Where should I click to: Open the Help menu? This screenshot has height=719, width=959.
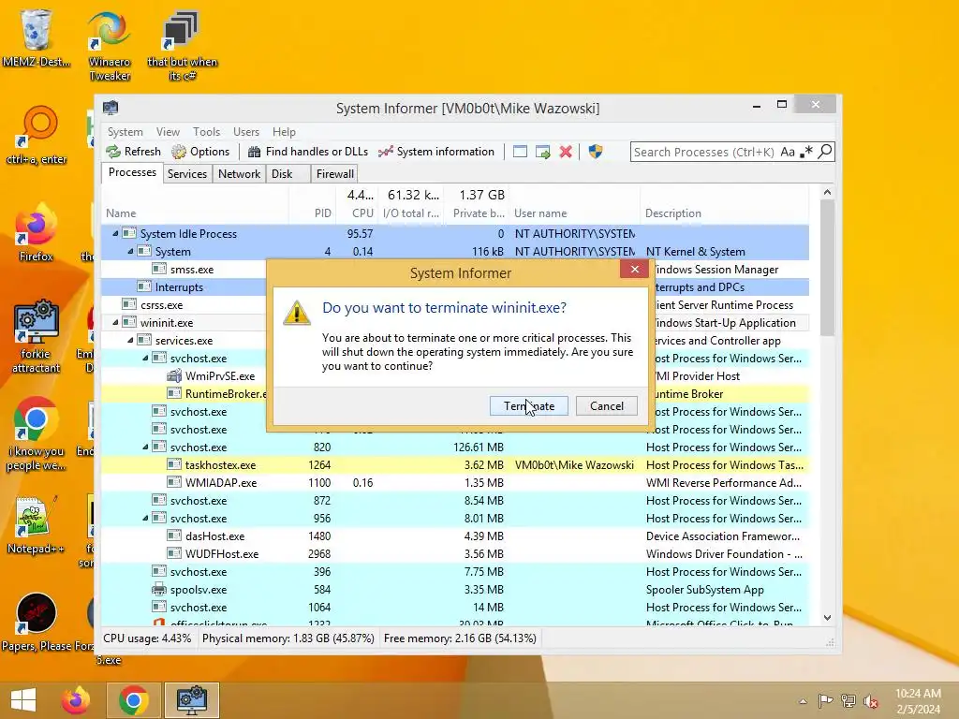pyautogui.click(x=284, y=132)
